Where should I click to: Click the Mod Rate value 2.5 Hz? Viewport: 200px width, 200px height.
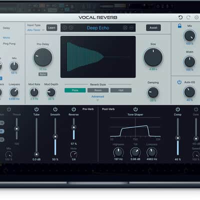[34, 99]
